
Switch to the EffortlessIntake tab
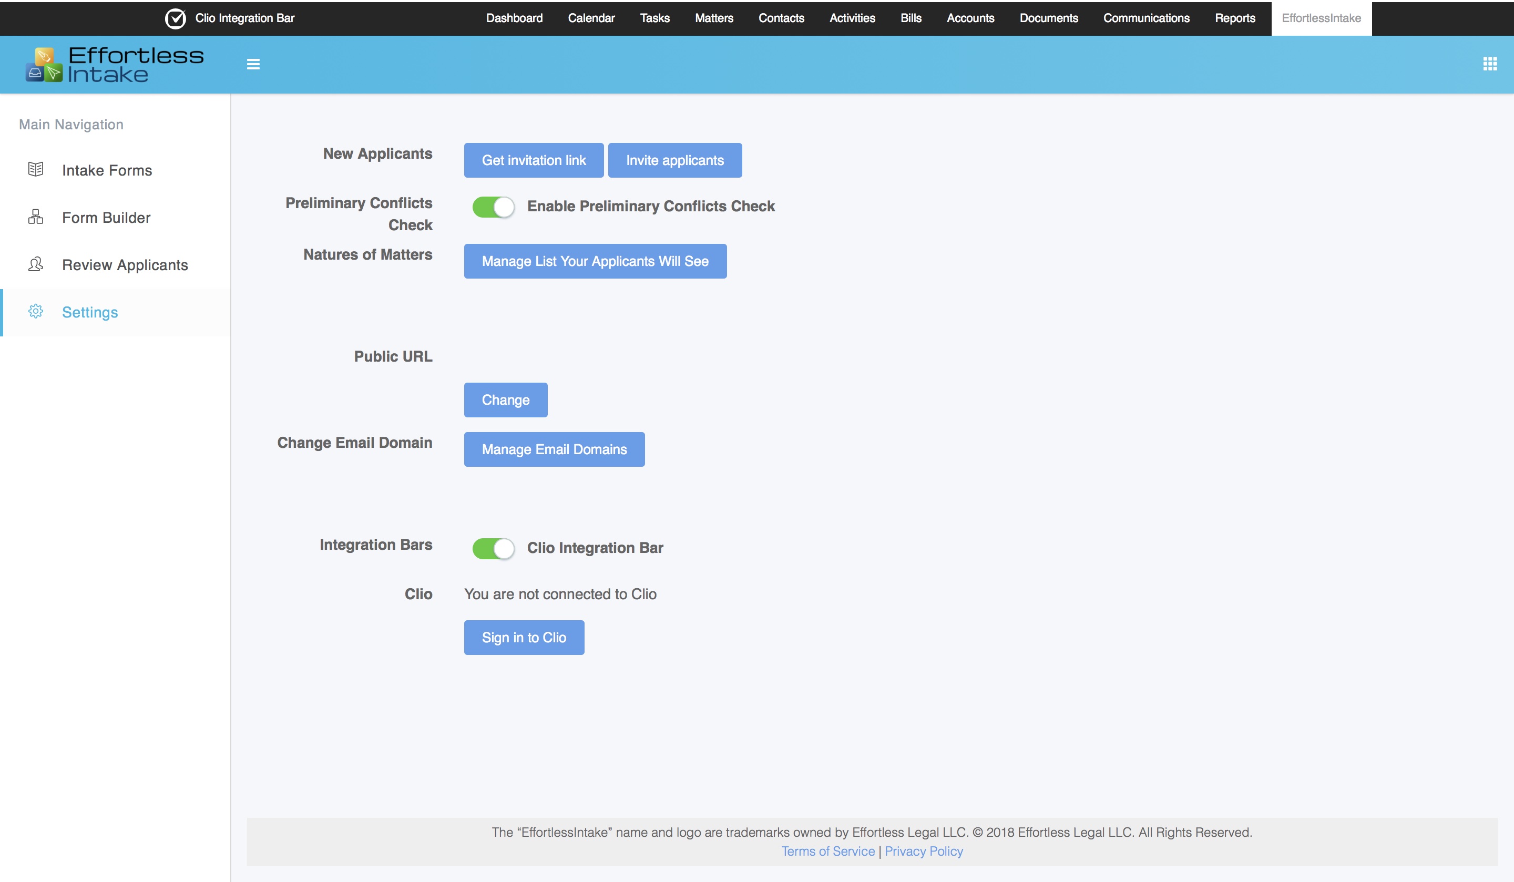coord(1321,18)
